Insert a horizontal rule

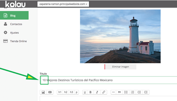[x=113, y=92]
